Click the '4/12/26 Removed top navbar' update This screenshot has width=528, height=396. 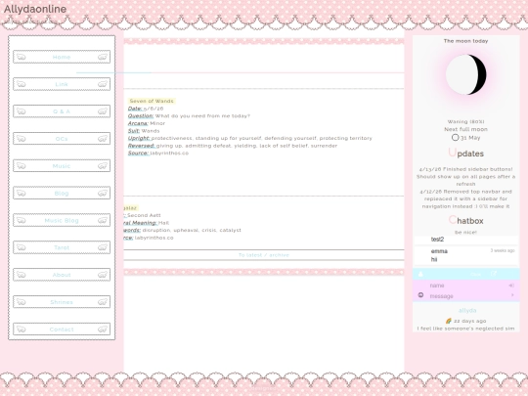tap(466, 198)
